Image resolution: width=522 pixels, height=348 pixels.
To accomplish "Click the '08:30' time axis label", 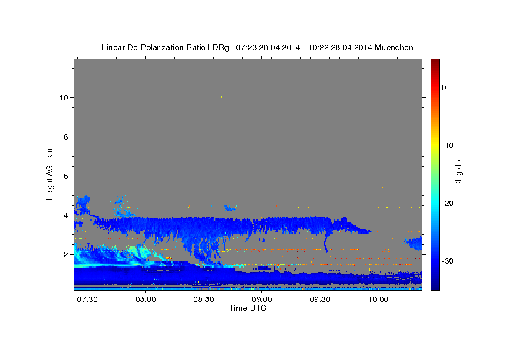I will (204, 300).
